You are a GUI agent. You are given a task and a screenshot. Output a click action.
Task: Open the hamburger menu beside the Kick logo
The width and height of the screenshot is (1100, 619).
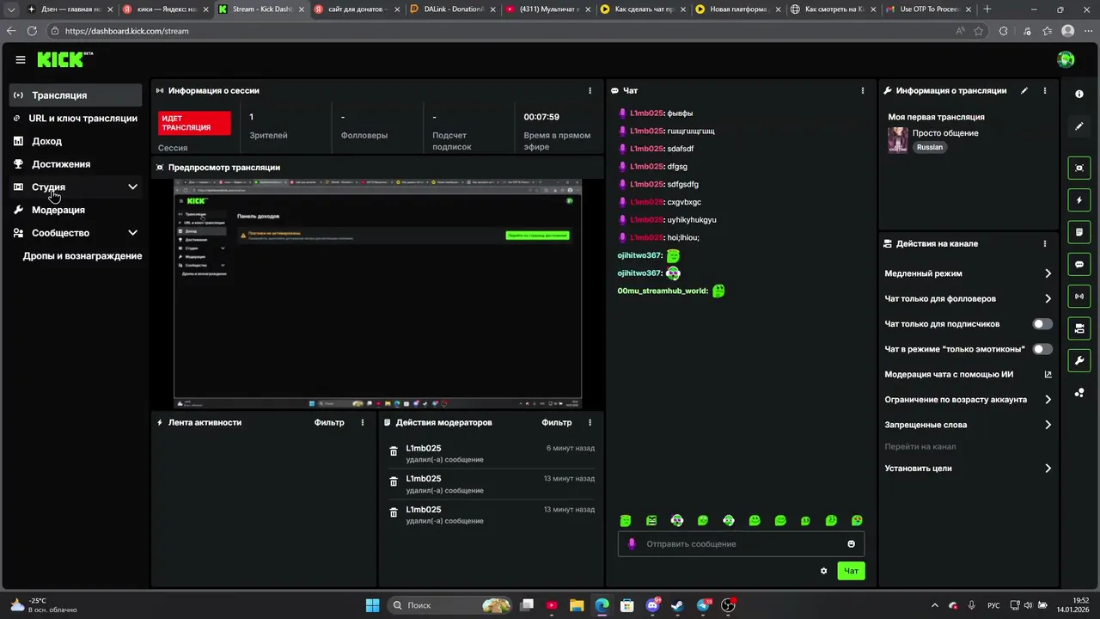click(x=21, y=59)
